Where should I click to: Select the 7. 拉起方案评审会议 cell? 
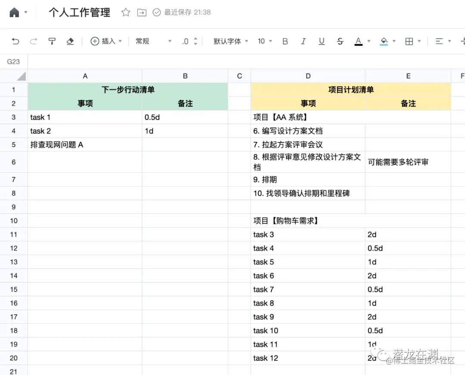(308, 144)
